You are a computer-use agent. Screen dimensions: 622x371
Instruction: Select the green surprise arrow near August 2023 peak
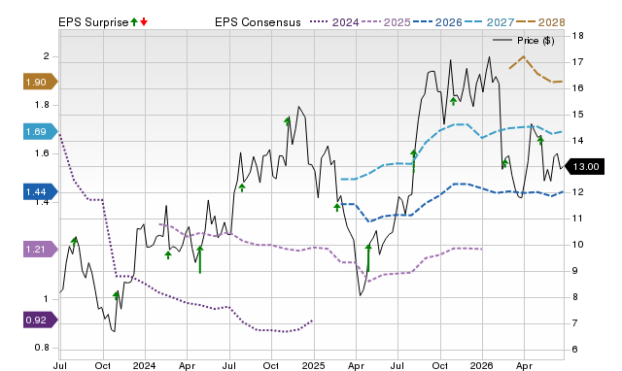[74, 242]
